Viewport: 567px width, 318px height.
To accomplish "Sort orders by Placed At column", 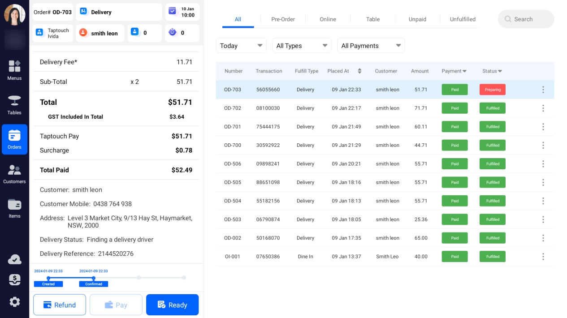I will click(359, 71).
